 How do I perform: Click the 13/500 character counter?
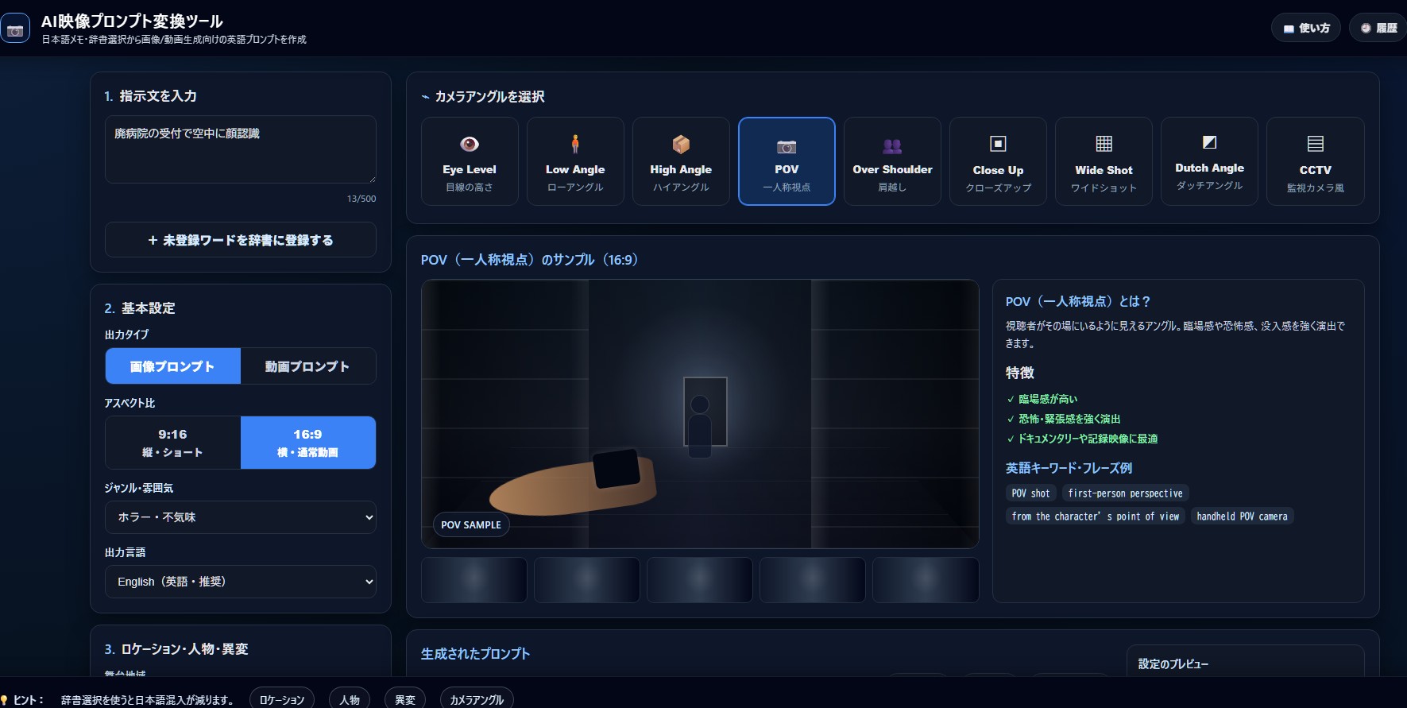(361, 199)
